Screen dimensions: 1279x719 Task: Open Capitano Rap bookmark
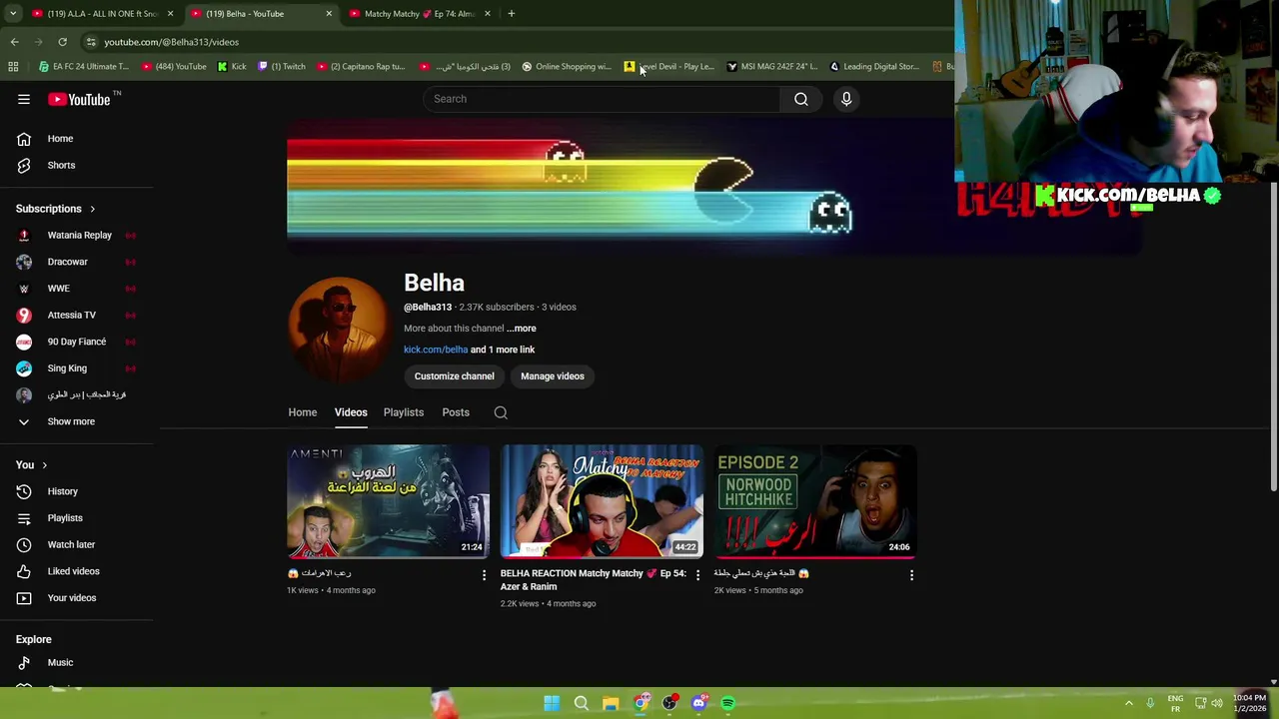362,67
